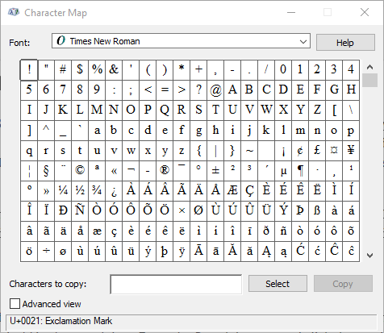This screenshot has width=384, height=333.
Task: Click the section sign § character
Action: (x=46, y=170)
